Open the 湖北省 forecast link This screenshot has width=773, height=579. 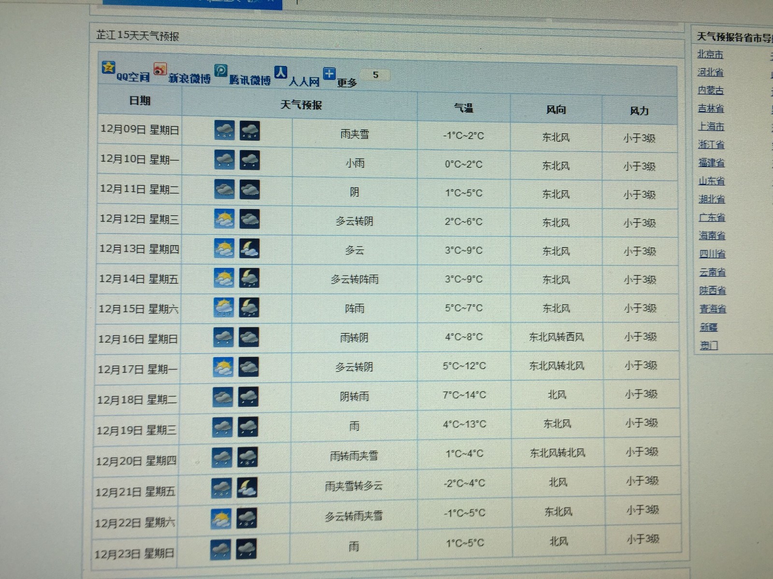point(712,199)
